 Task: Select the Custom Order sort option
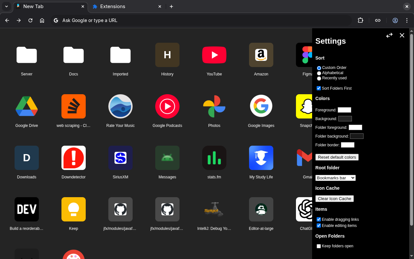coord(319,68)
